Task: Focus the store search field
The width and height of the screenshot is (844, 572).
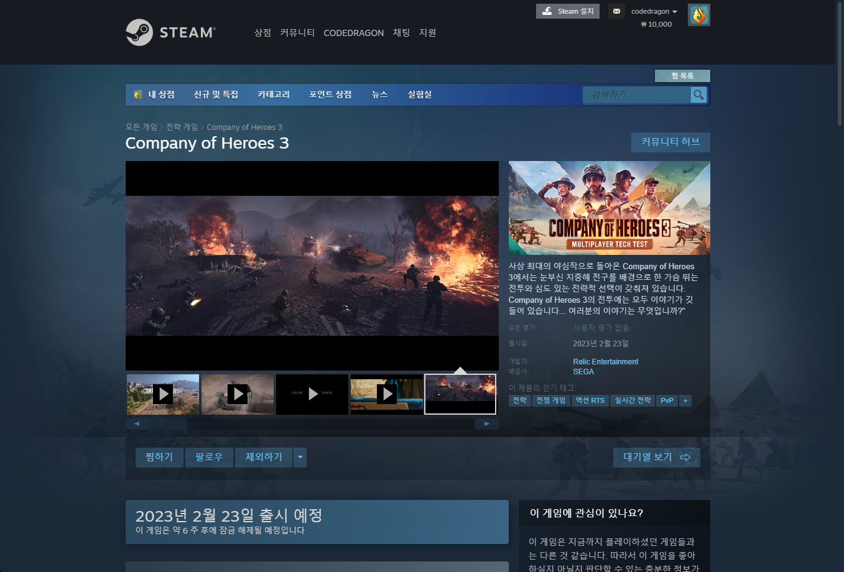Action: tap(637, 95)
